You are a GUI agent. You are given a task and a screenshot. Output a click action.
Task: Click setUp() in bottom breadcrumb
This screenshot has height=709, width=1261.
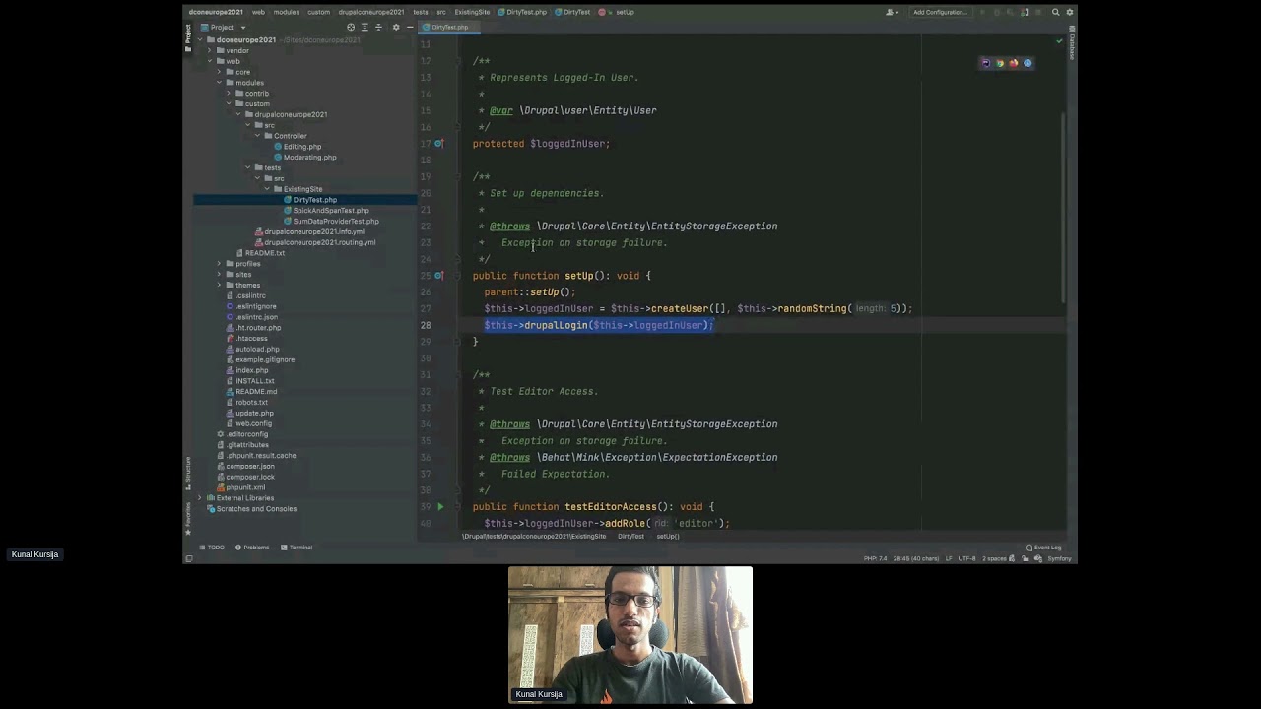coord(668,537)
